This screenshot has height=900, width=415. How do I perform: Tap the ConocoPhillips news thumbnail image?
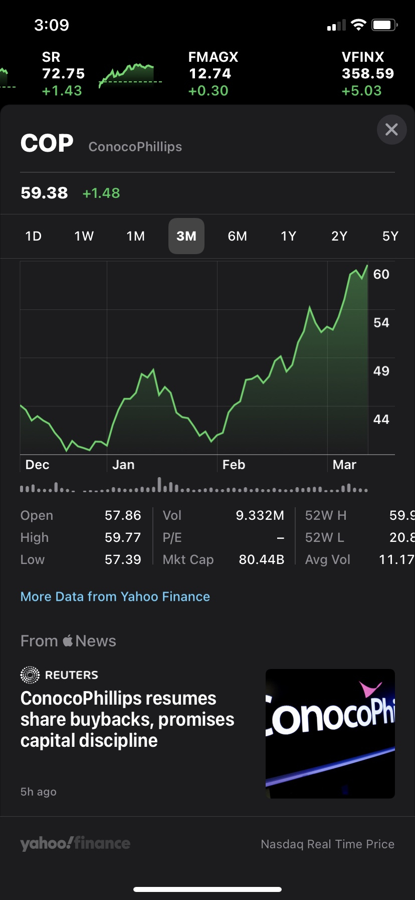coord(330,734)
